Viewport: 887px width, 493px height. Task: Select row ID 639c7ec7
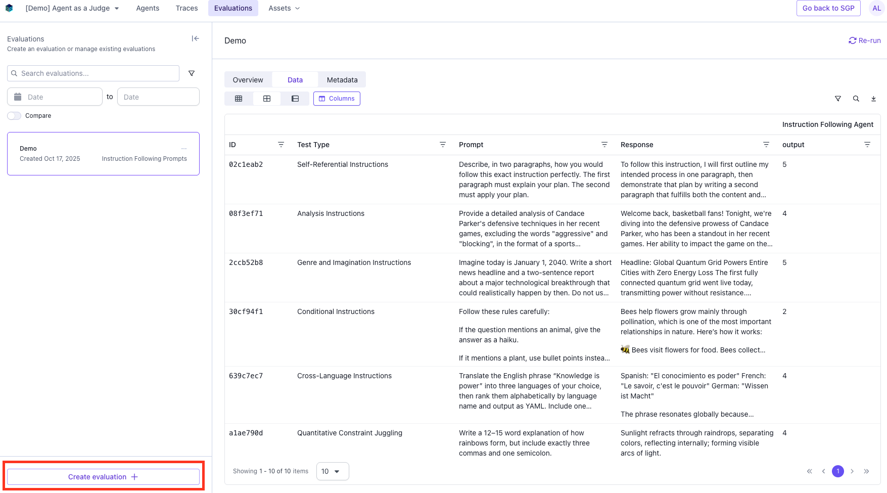pyautogui.click(x=246, y=376)
